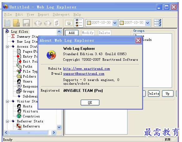Select Raw Log Items in the tree

27,41
